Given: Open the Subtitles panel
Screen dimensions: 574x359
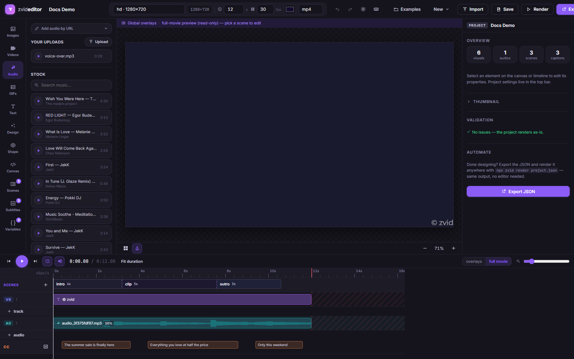Looking at the screenshot, I should [13, 206].
